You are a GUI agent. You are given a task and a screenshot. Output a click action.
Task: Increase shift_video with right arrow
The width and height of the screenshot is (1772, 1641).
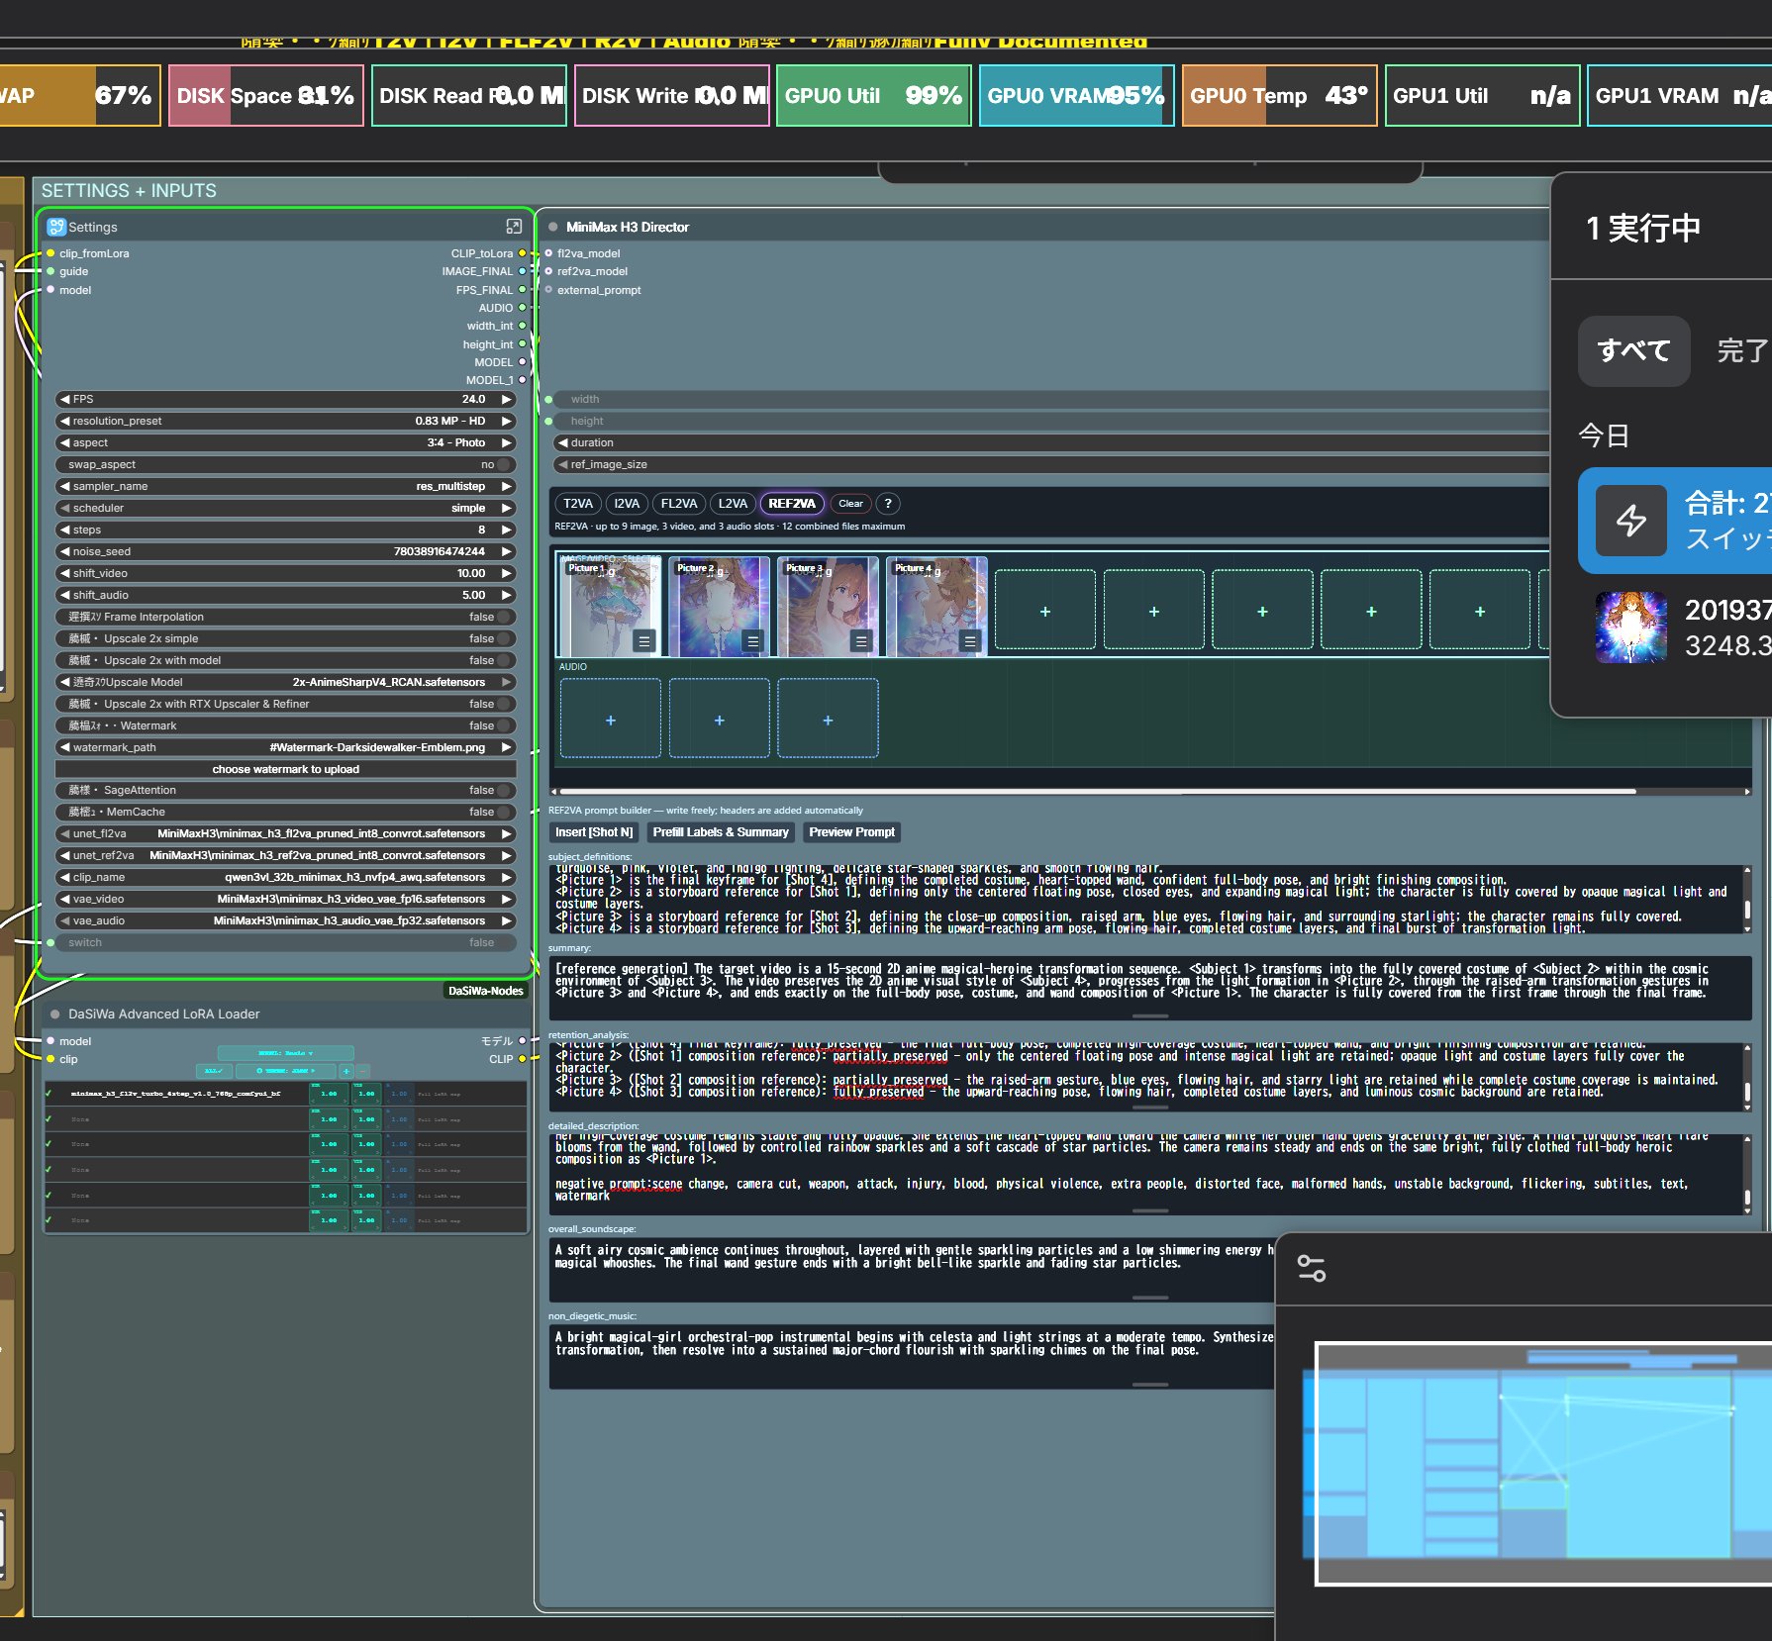pos(507,574)
